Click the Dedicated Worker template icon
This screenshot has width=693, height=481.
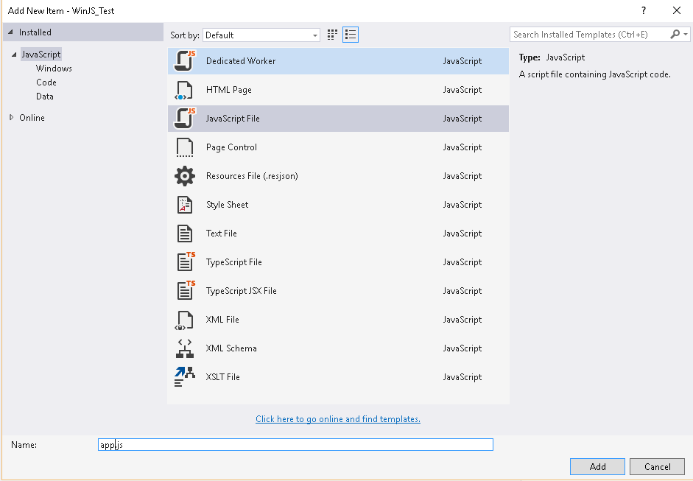[x=185, y=61]
